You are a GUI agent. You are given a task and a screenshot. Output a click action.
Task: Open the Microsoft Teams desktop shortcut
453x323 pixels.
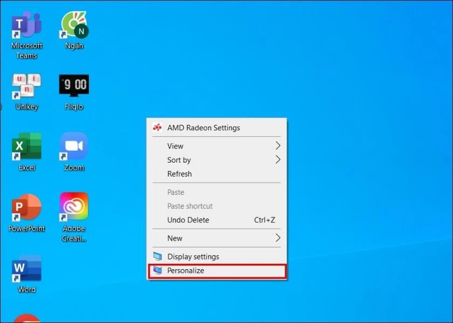(26, 26)
